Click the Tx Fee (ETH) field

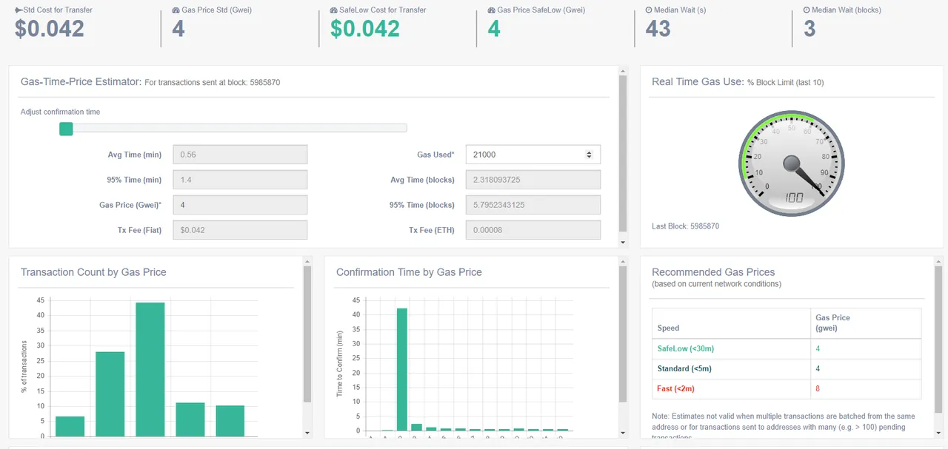533,230
